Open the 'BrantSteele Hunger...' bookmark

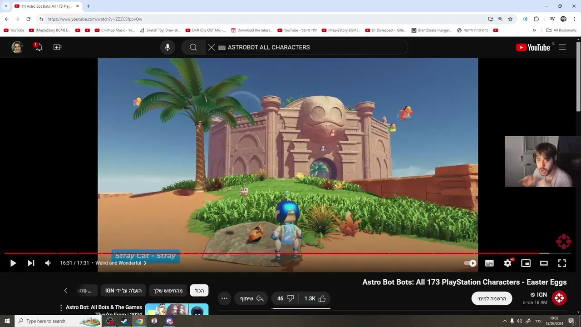432,30
